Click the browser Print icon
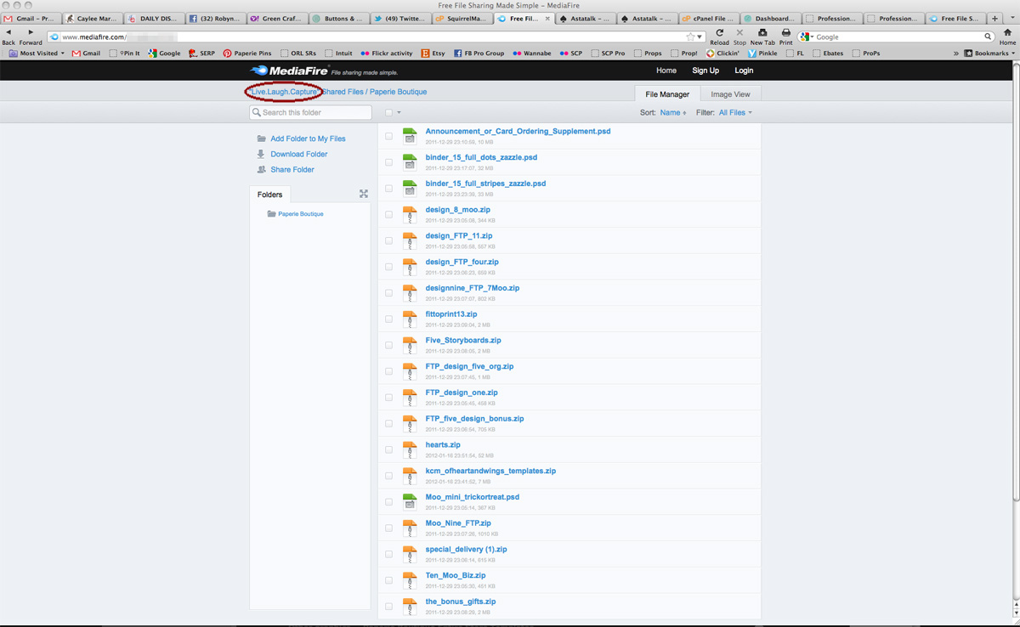This screenshot has height=627, width=1020. point(785,32)
